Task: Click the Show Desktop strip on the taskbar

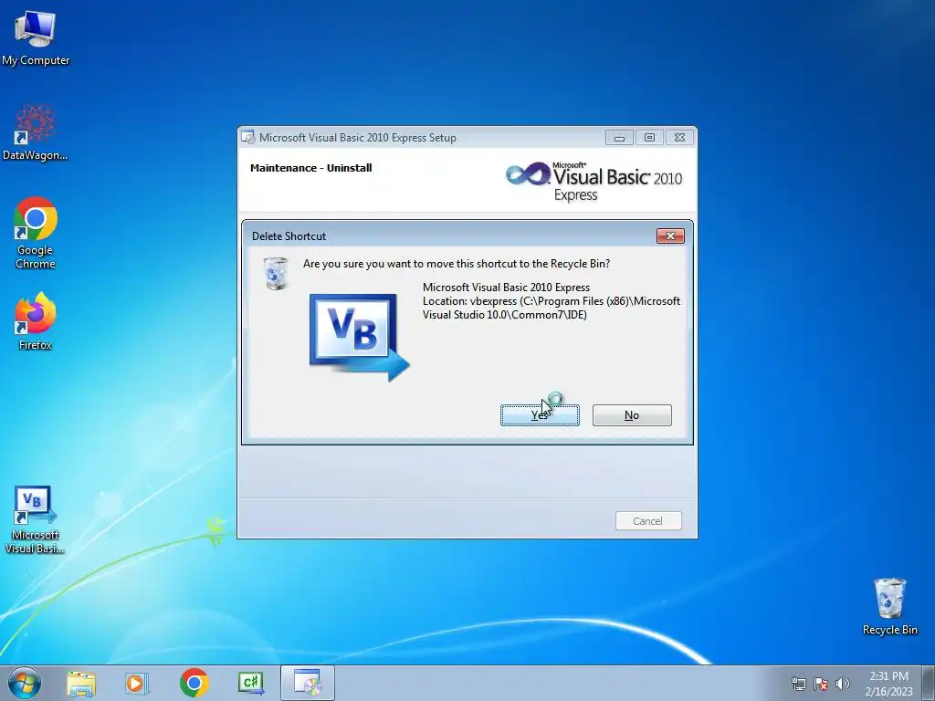Action: [930, 683]
